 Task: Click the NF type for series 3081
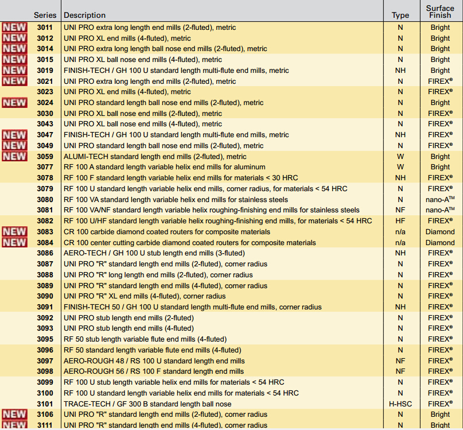[400, 210]
